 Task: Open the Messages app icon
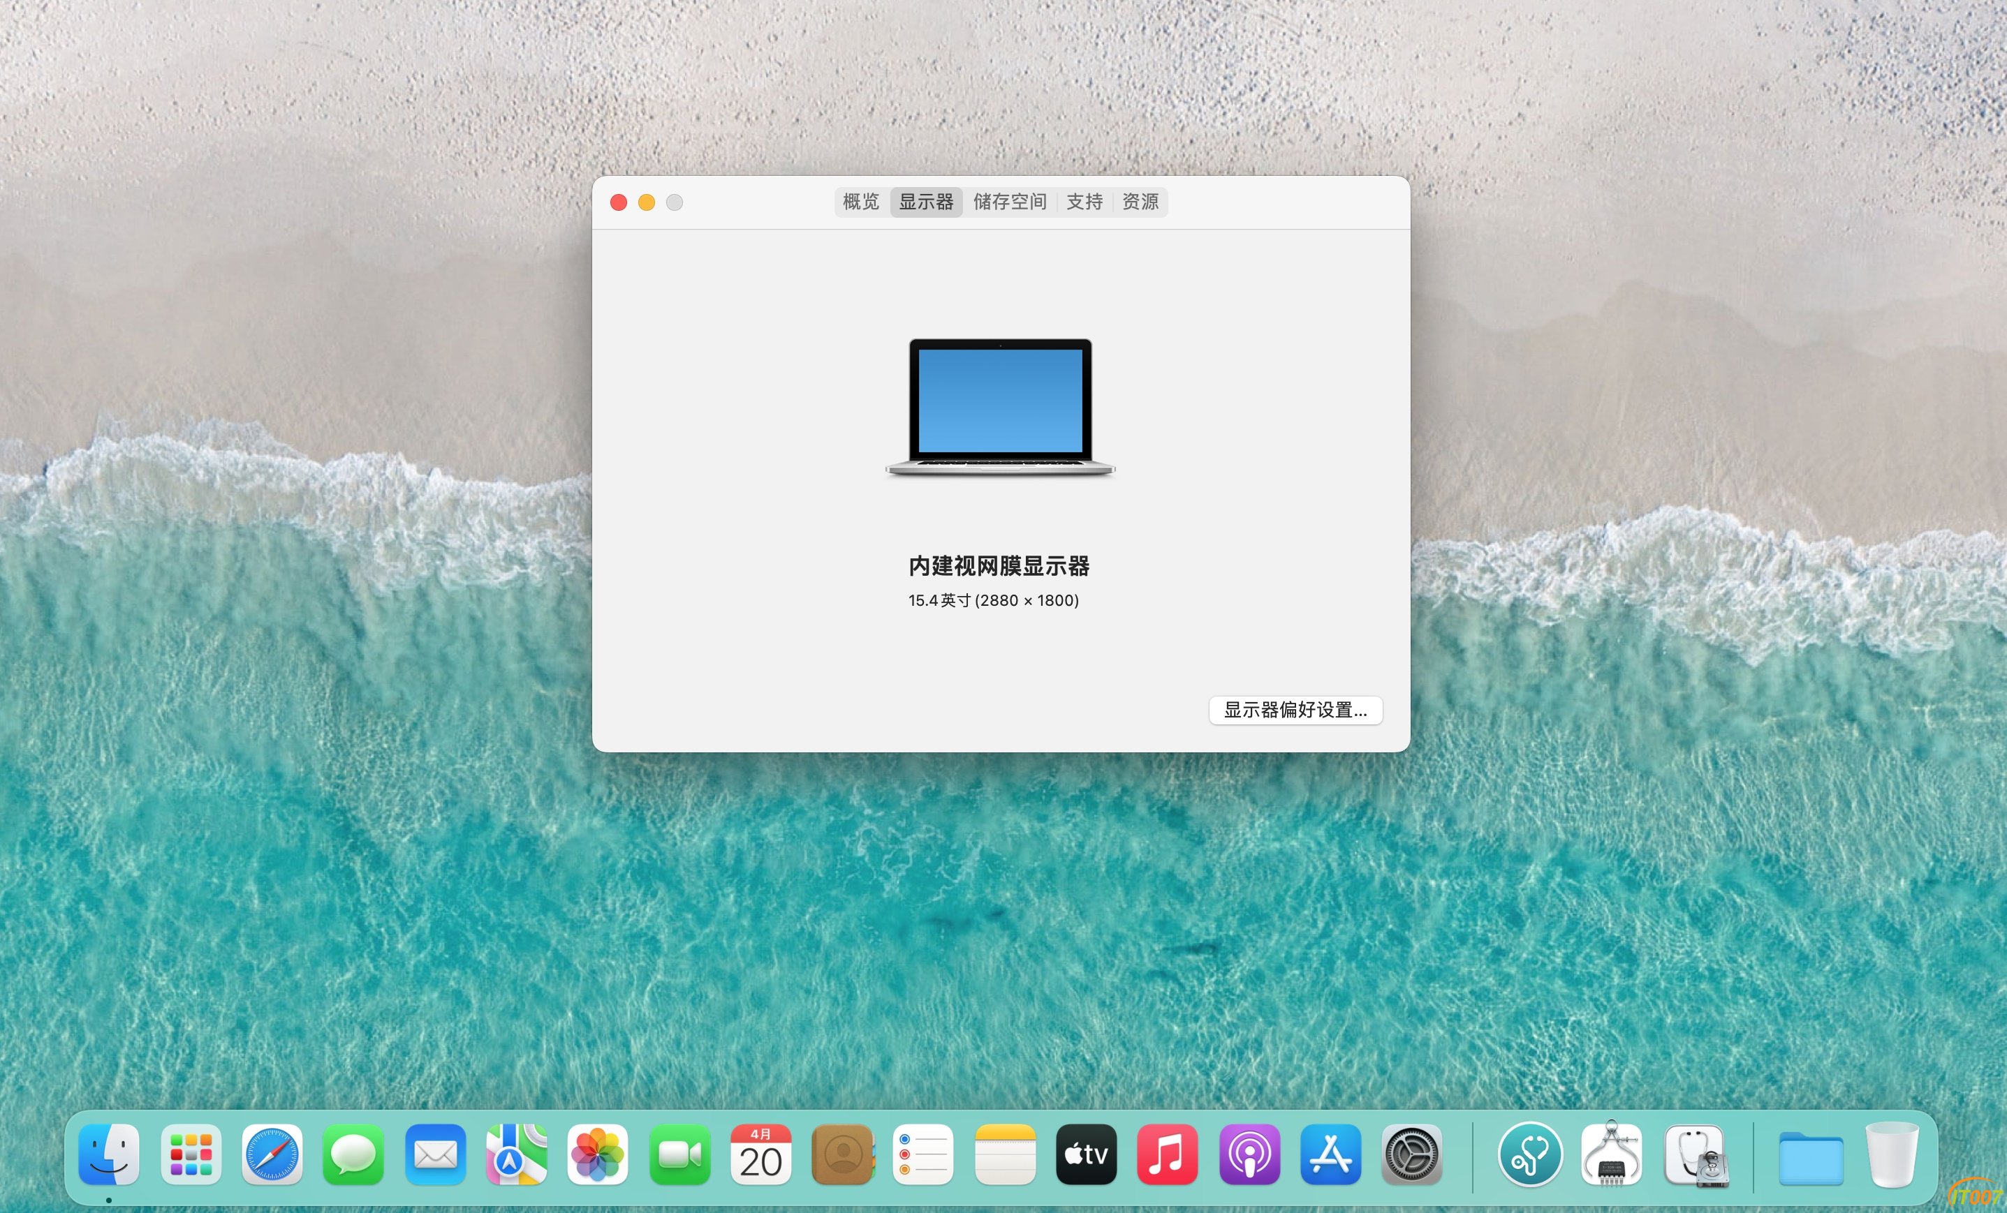[353, 1154]
